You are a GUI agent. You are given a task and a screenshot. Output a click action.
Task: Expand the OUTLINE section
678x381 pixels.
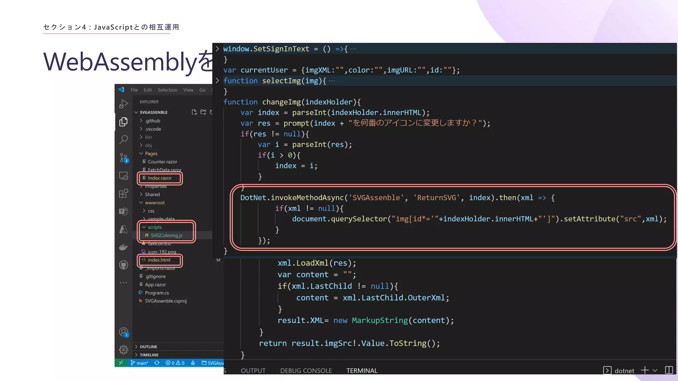[148, 347]
